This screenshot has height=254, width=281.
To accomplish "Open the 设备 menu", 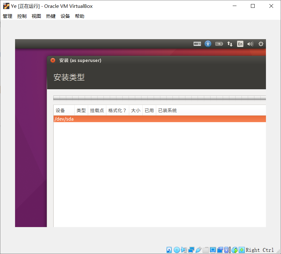I will 65,16.
